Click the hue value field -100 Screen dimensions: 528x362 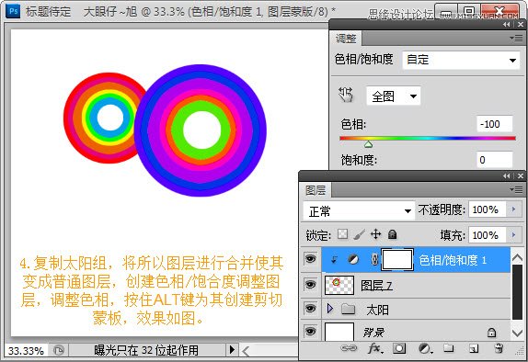pos(495,124)
